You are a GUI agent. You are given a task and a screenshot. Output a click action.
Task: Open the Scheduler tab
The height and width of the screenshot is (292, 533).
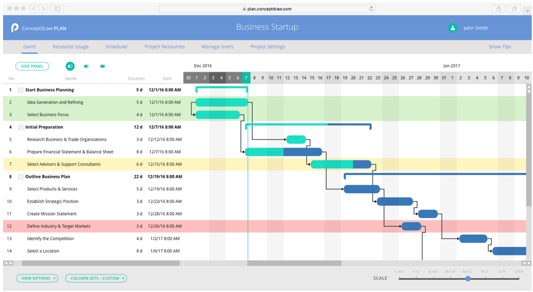(117, 47)
